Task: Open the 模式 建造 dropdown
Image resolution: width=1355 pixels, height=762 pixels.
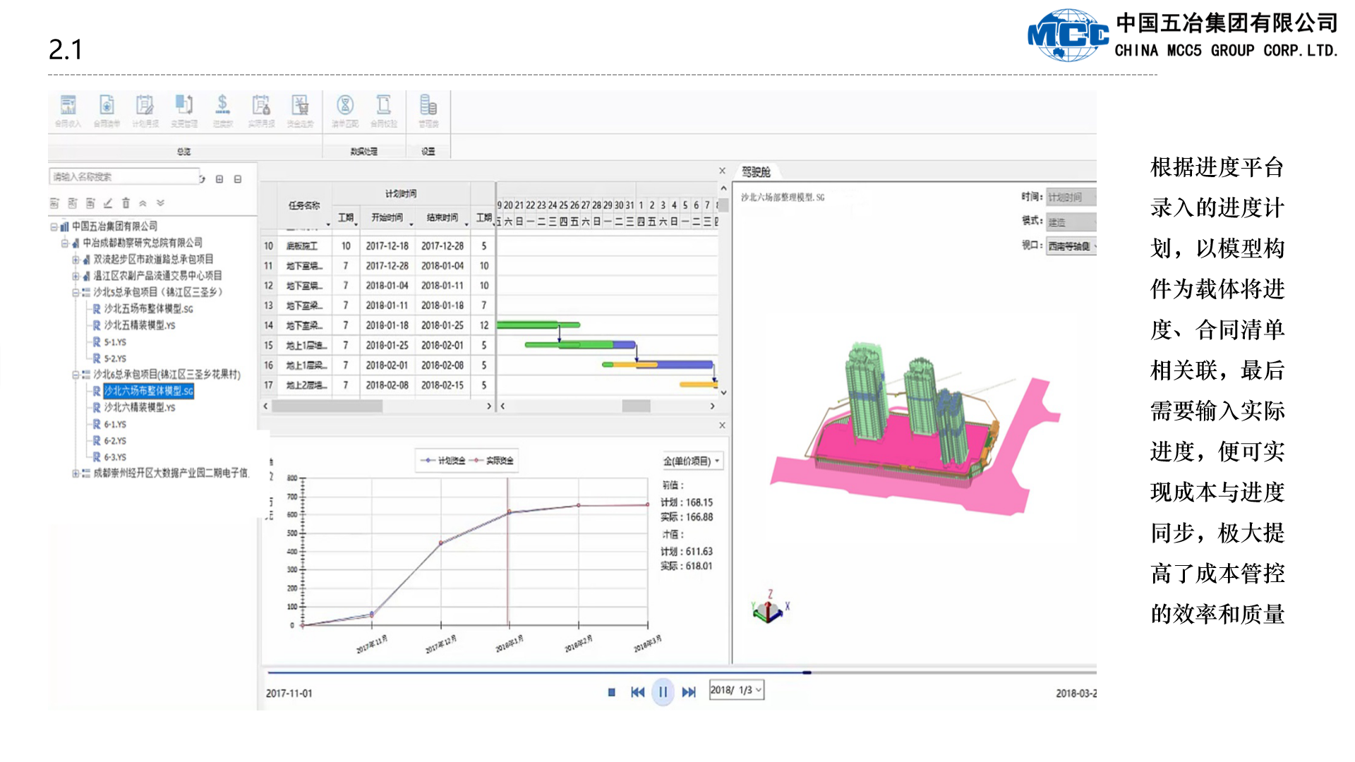Action: (1071, 222)
